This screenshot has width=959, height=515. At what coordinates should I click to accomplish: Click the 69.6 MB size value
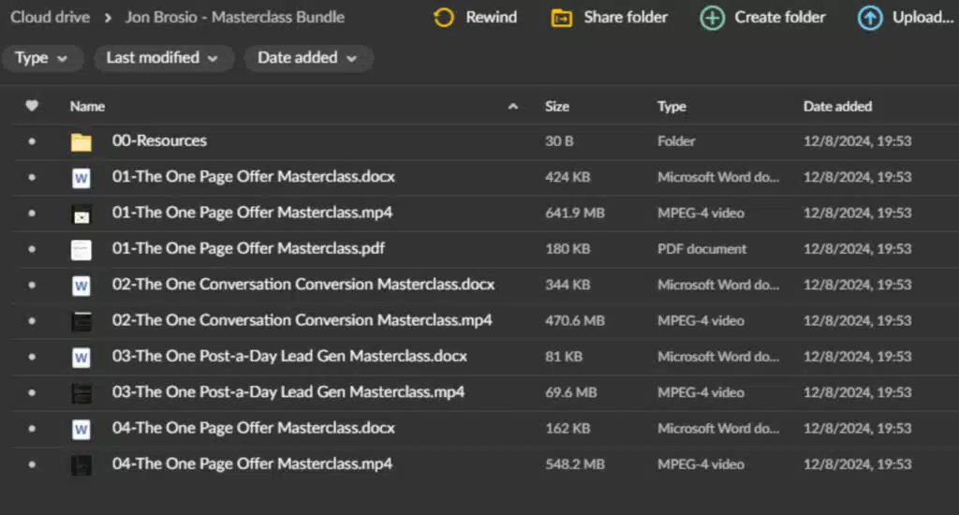(x=570, y=392)
